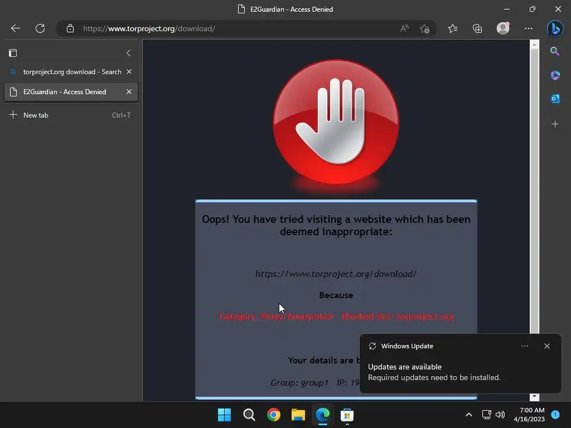Open tab actions menu icon
Viewport: 571px width, 428px height.
coord(13,53)
